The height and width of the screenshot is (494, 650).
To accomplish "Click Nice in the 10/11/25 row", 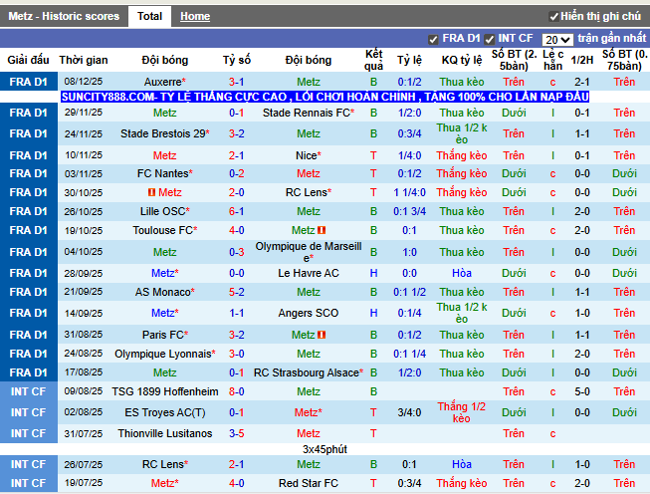I will click(x=309, y=155).
